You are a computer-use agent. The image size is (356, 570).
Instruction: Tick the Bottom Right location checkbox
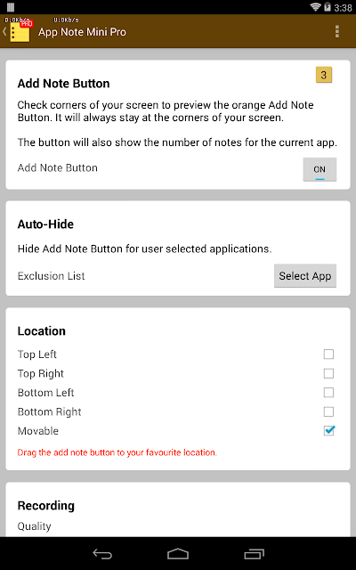[x=328, y=411]
